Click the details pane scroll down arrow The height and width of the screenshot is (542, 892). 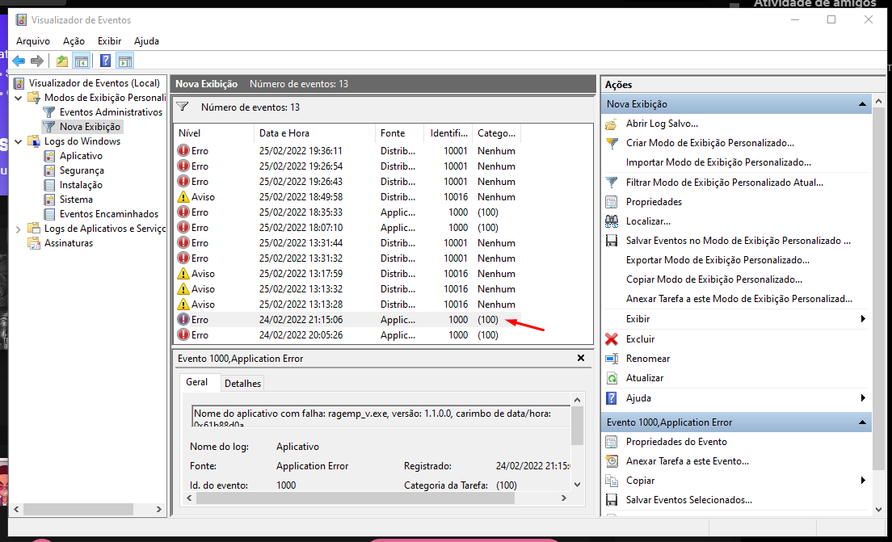click(577, 485)
